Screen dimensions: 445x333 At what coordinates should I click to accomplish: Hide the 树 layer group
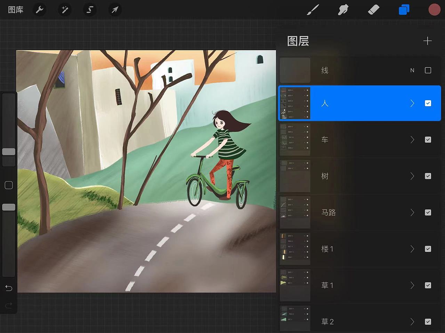(x=428, y=176)
